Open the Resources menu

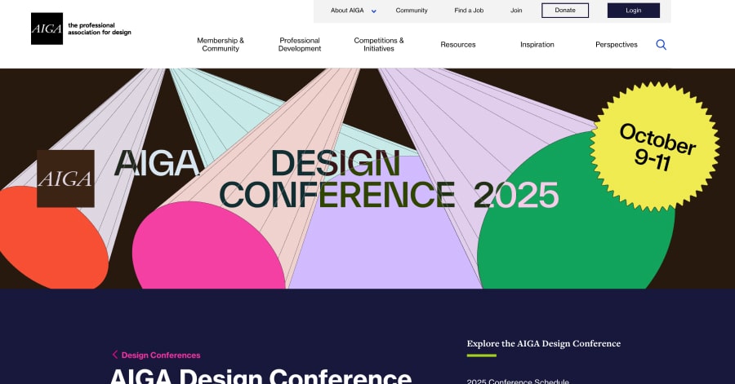458,45
